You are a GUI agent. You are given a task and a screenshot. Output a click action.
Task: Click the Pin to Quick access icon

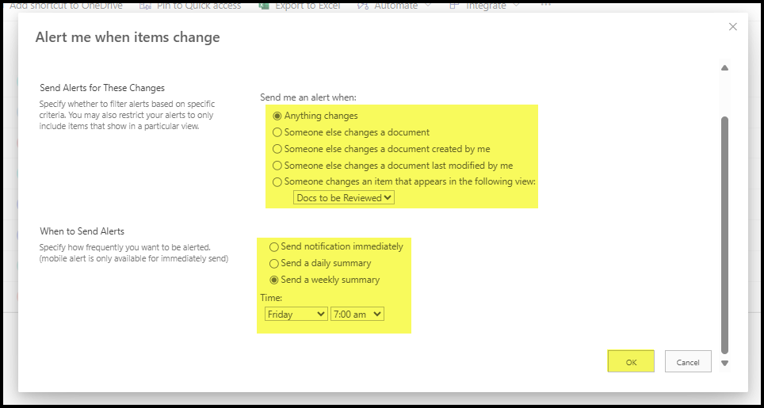click(145, 6)
